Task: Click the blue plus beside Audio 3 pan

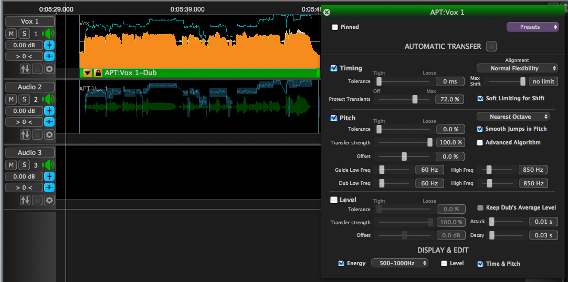Action: pos(49,187)
